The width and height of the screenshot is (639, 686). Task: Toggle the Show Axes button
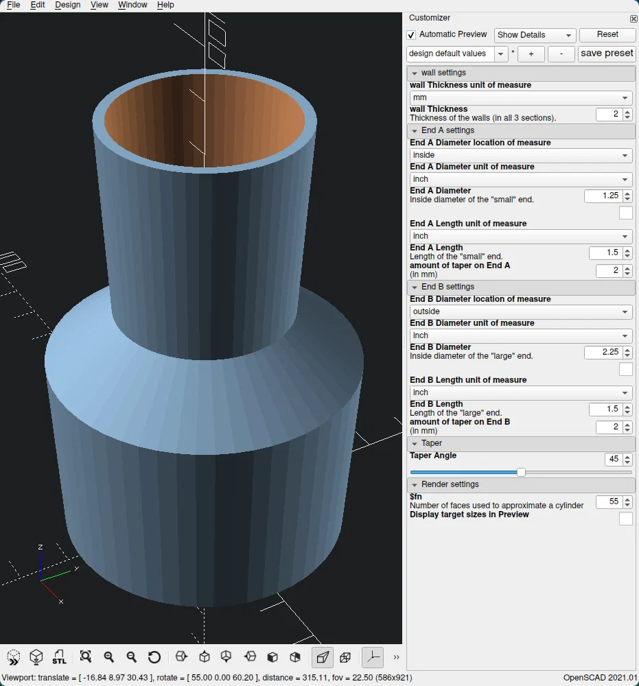point(372,657)
